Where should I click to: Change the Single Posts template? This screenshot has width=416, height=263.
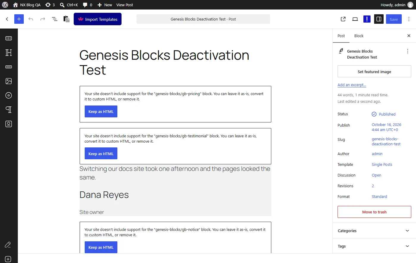point(382,164)
